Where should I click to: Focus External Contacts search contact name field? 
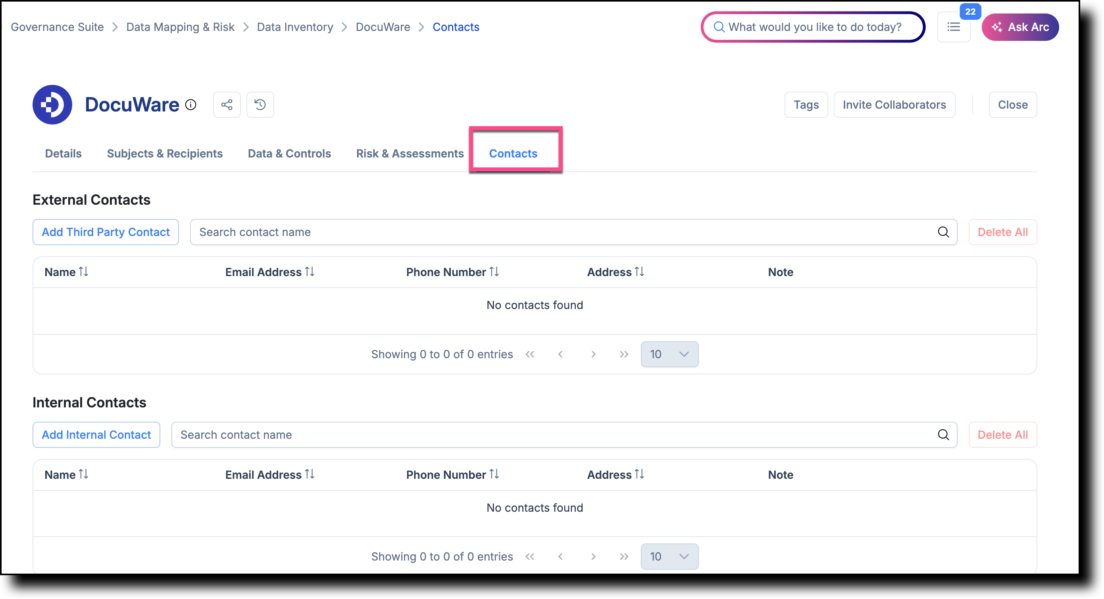click(x=573, y=232)
